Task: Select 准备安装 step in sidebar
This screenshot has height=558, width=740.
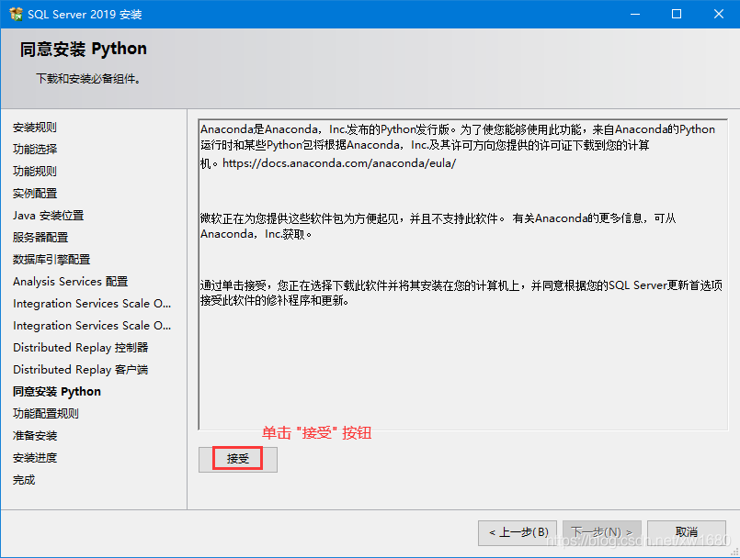Action: point(35,436)
